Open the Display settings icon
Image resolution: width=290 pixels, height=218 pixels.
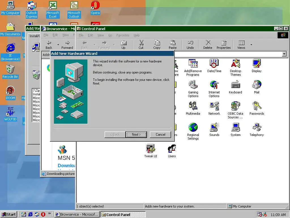[x=257, y=66]
